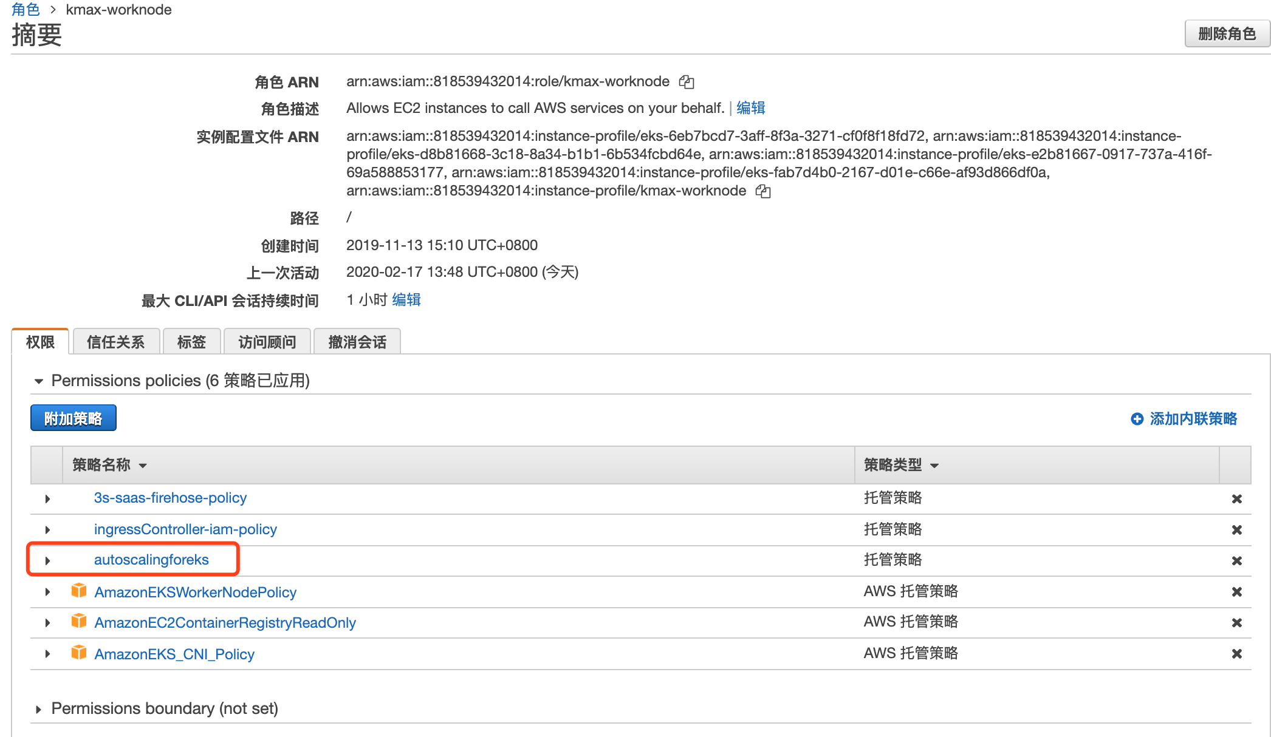1271x737 pixels.
Task: Open the AmazonEKSWorkerNodePolicy link
Action: 195,593
